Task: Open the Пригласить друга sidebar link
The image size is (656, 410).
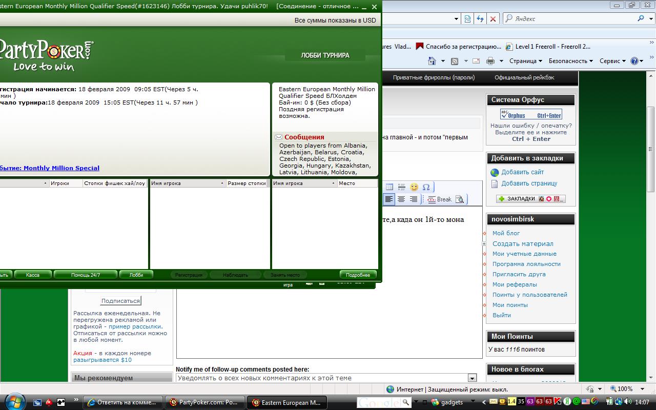Action: click(x=519, y=274)
